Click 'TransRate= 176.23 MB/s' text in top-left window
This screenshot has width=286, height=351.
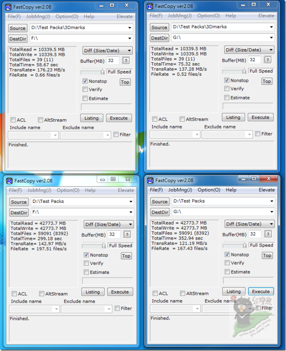pos(37,70)
